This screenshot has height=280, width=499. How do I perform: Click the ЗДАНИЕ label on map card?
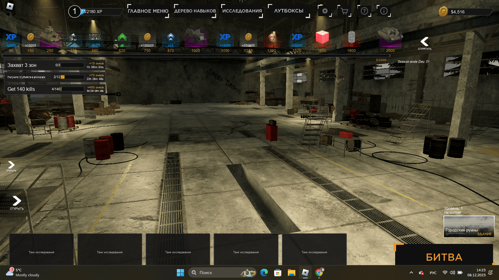[484, 234]
